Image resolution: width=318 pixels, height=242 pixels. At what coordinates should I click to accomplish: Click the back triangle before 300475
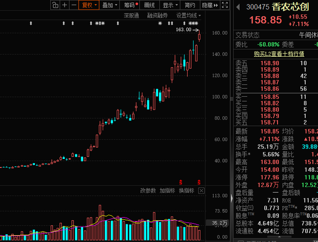tap(238, 7)
